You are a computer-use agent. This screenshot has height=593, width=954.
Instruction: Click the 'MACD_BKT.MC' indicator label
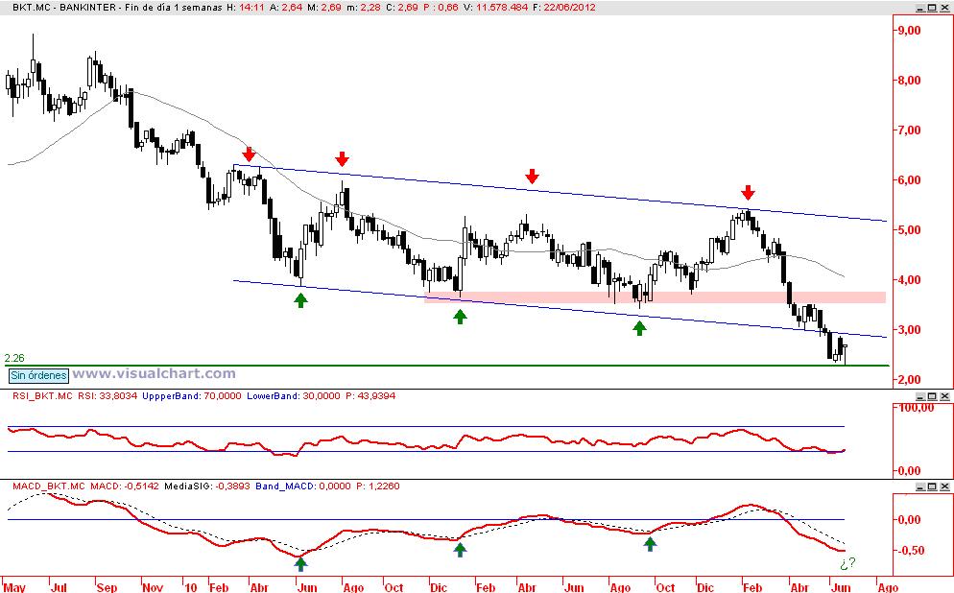pyautogui.click(x=49, y=486)
